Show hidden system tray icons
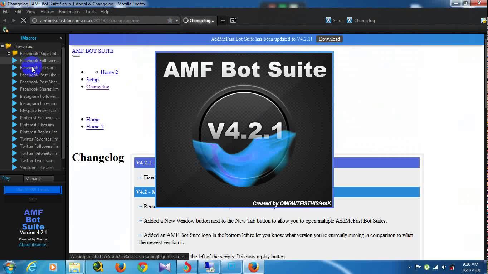Image resolution: width=488 pixels, height=274 pixels. click(409, 267)
